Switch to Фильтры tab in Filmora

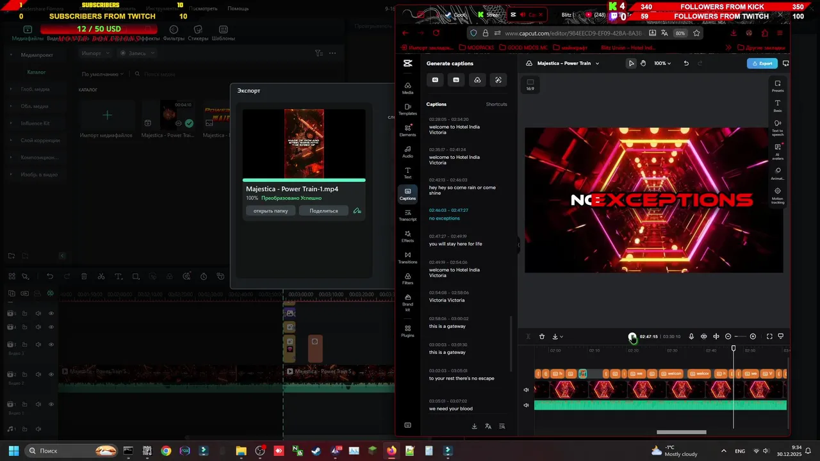coord(174,33)
